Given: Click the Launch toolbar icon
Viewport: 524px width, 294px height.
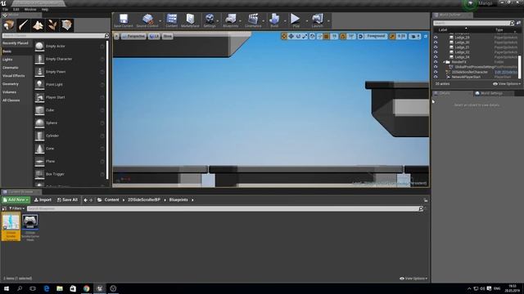Looking at the screenshot, I should 318,20.
